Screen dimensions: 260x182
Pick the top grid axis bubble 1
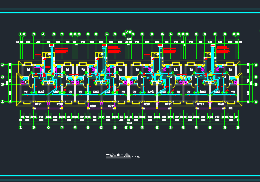(x=21, y=34)
